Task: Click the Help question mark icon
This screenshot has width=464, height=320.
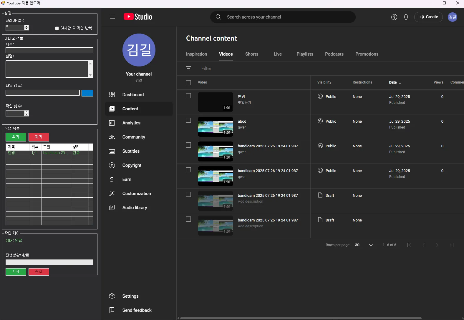Action: click(x=394, y=17)
